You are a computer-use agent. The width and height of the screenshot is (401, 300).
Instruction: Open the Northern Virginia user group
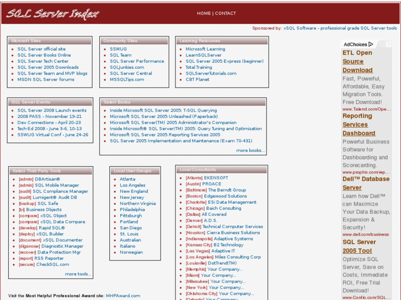138,204
